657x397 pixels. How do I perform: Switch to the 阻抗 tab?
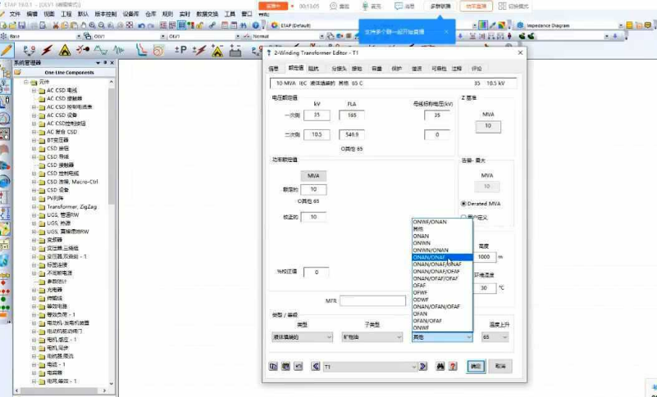coord(313,69)
